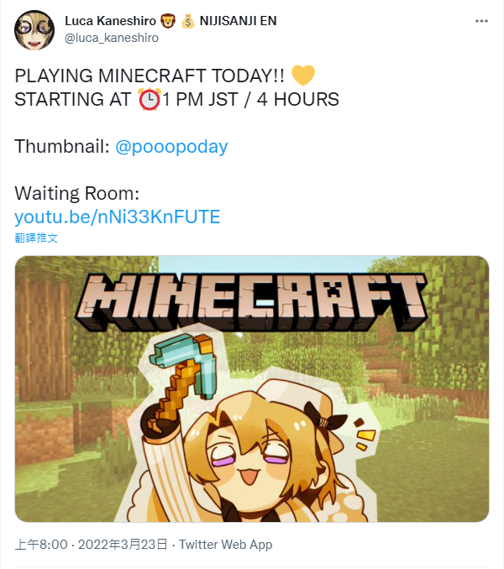
Task: Open the @pooopoday mention
Action: 171,147
